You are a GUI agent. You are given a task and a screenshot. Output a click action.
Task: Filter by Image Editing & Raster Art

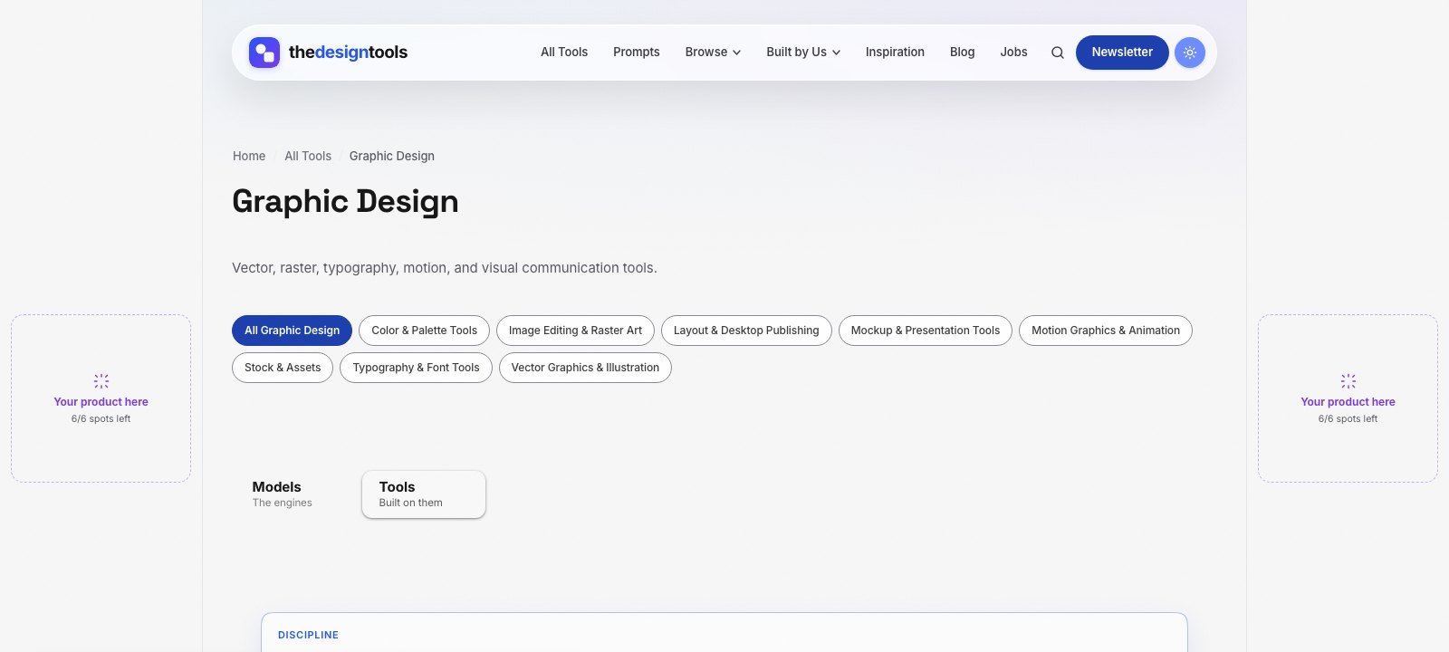click(x=575, y=331)
